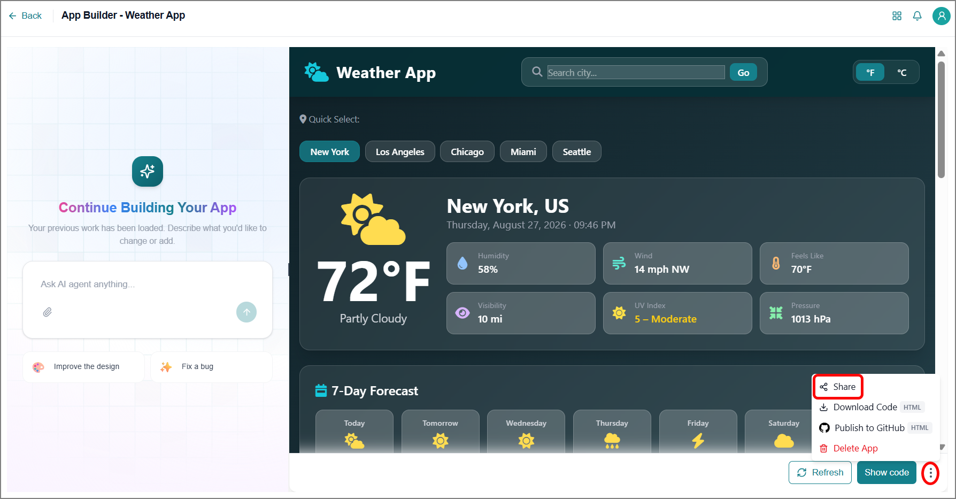
Task: Open the apps grid icon in header
Action: pos(897,16)
